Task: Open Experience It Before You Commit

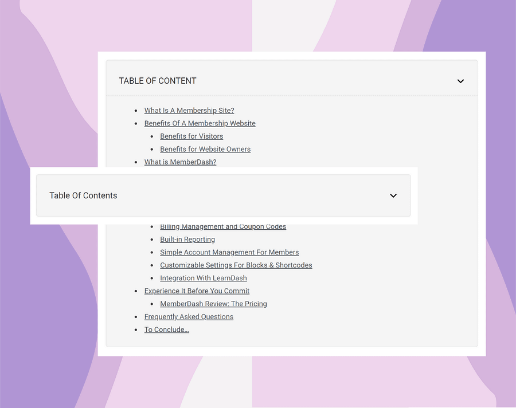Action: click(x=197, y=291)
